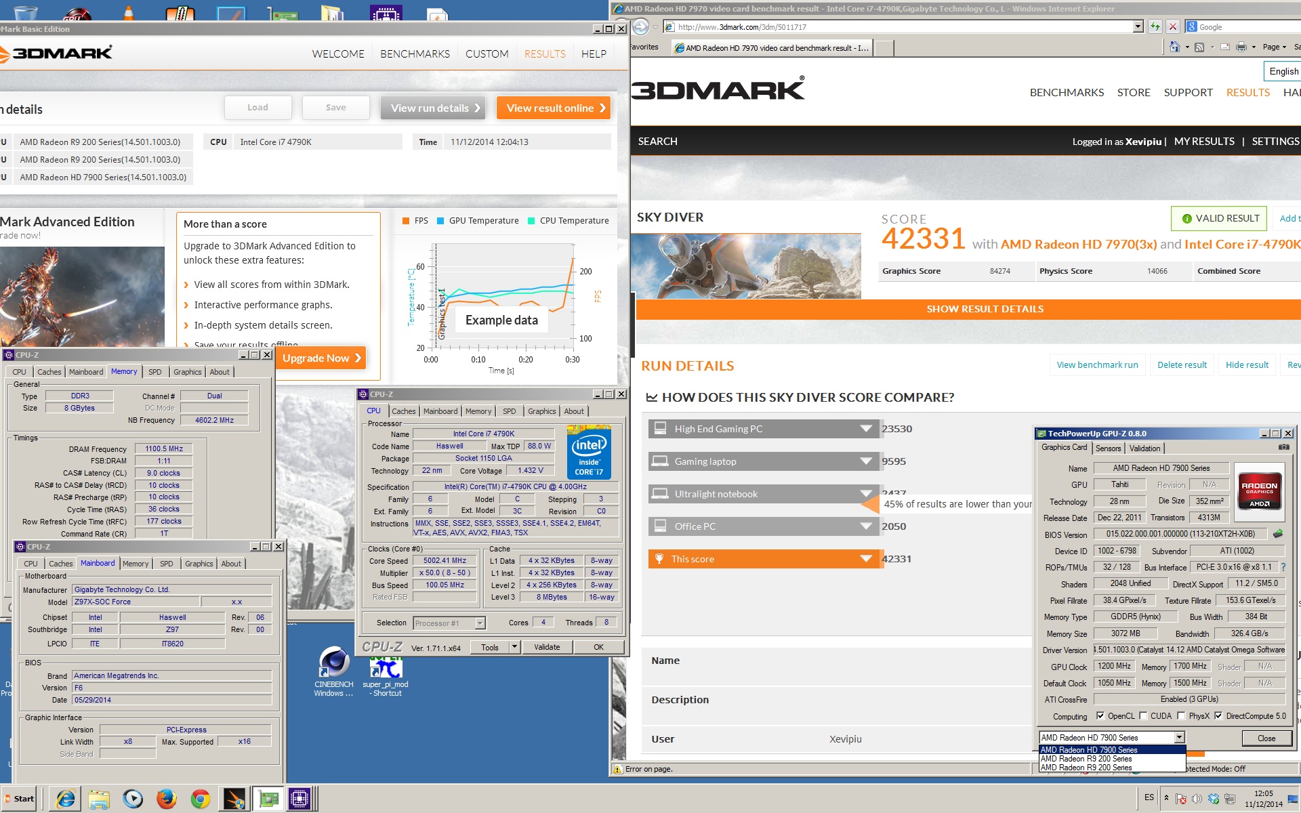Screen dimensions: 1301x813
Task: Open CUSTOM tab in 3DMark app
Action: tap(487, 54)
